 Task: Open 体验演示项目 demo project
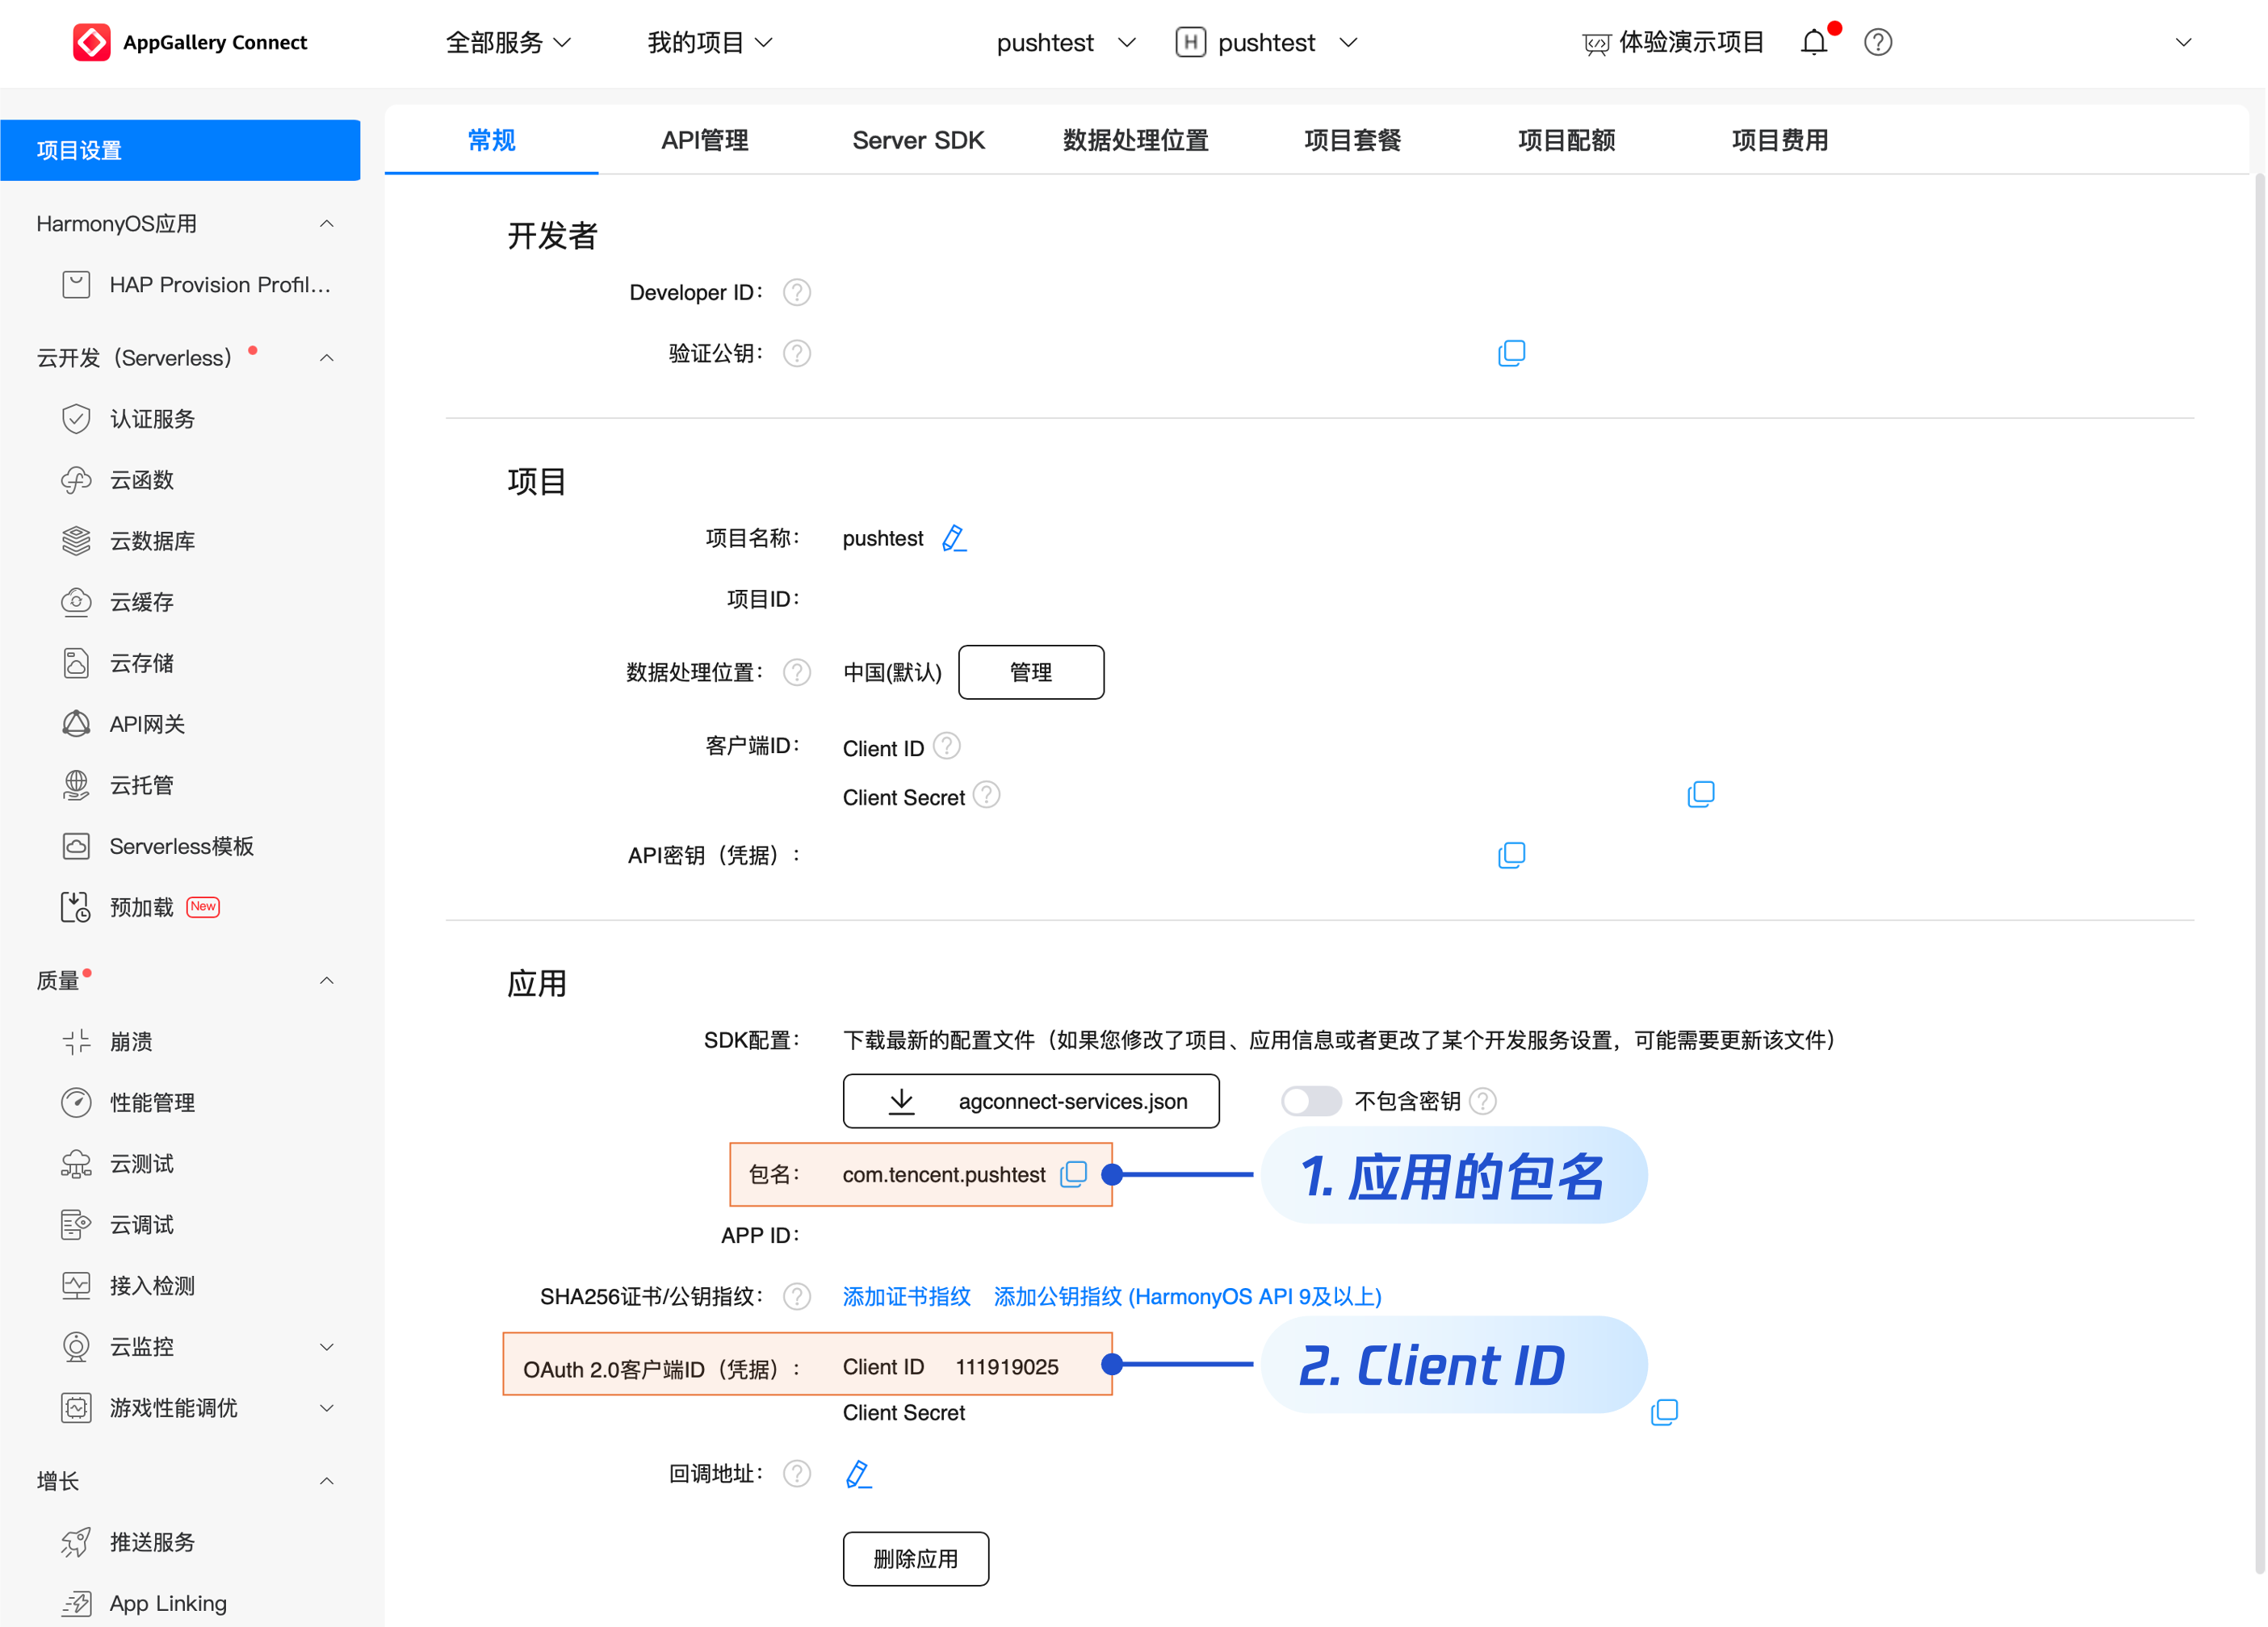pos(1673,42)
